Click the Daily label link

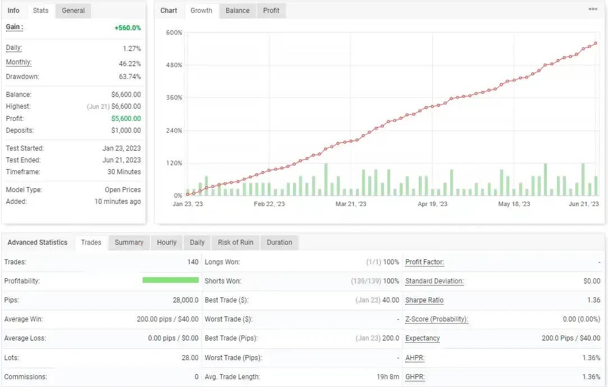(x=14, y=48)
